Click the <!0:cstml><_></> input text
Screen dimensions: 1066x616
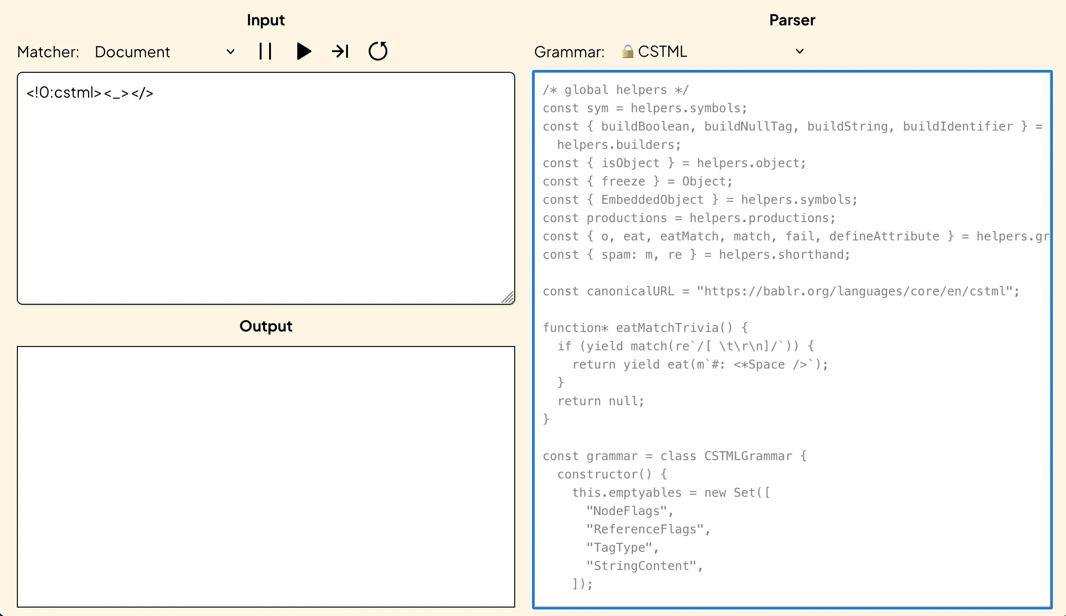[x=90, y=93]
